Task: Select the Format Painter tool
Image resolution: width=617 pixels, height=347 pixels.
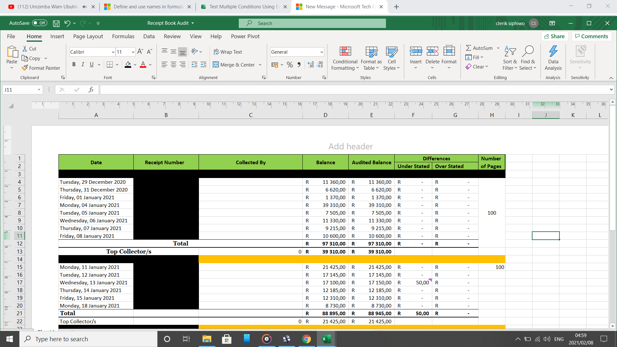Action: coord(41,68)
